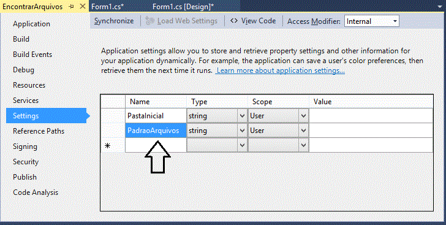Close the EncontrarArquivos tab
446x225 pixels.
[x=83, y=6]
